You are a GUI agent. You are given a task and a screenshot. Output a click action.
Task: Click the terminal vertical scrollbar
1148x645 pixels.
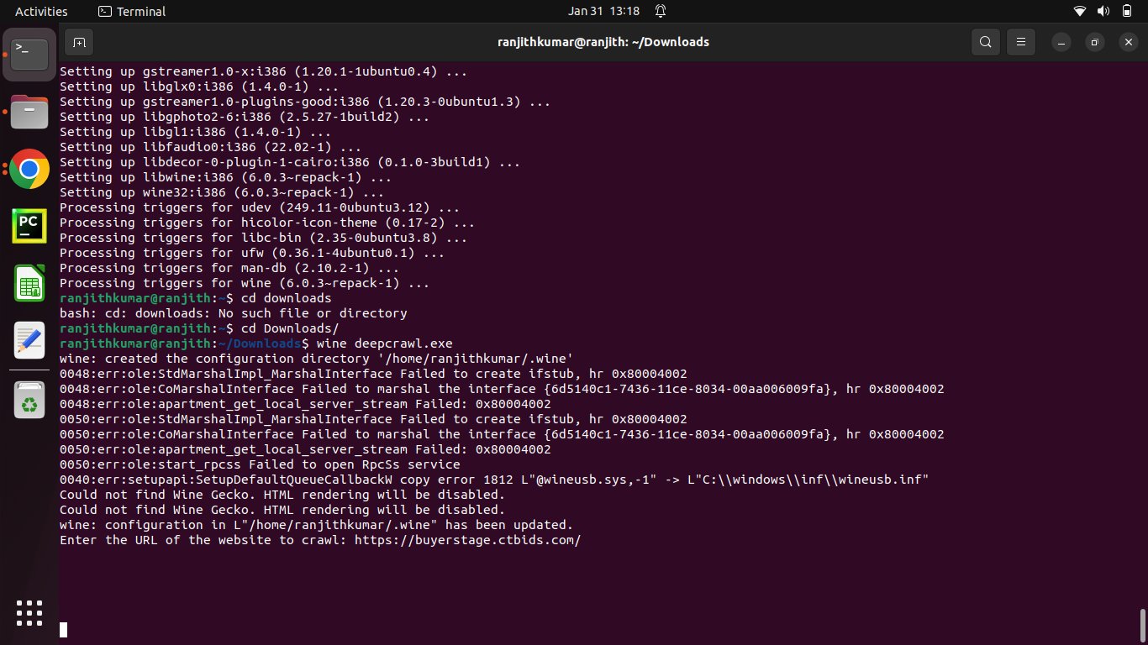click(x=1142, y=624)
